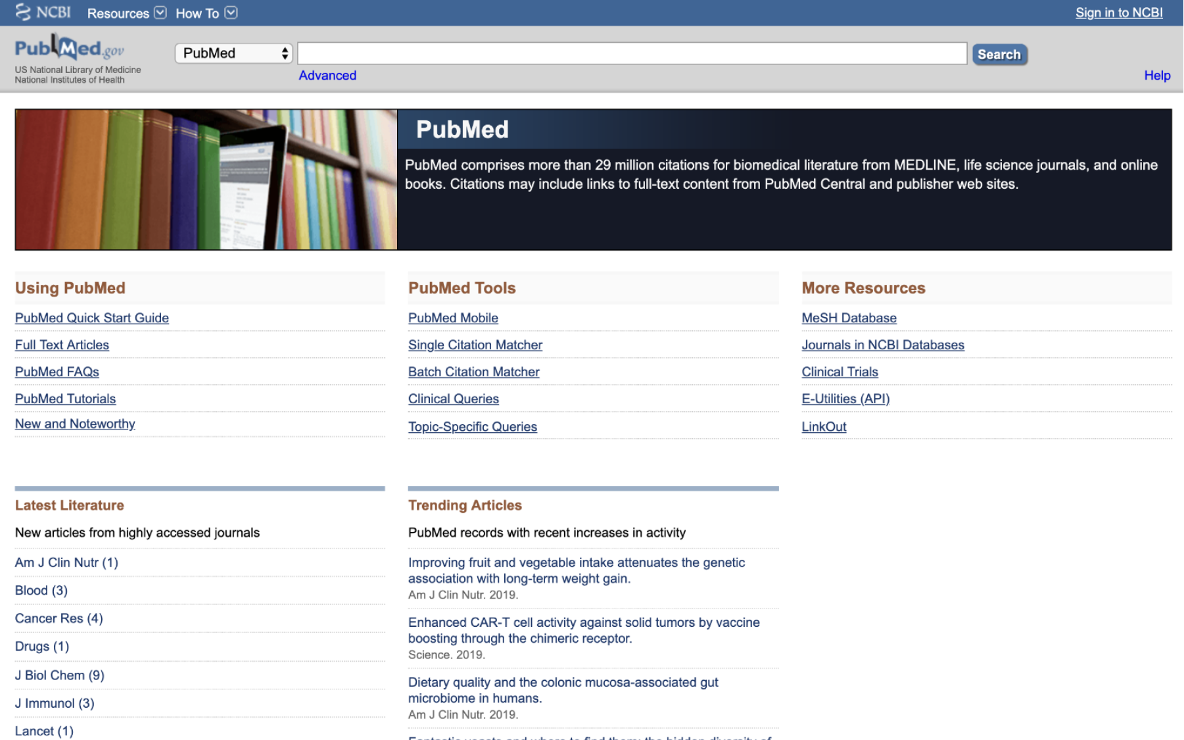
Task: Open the Advanced search link
Action: tap(327, 76)
